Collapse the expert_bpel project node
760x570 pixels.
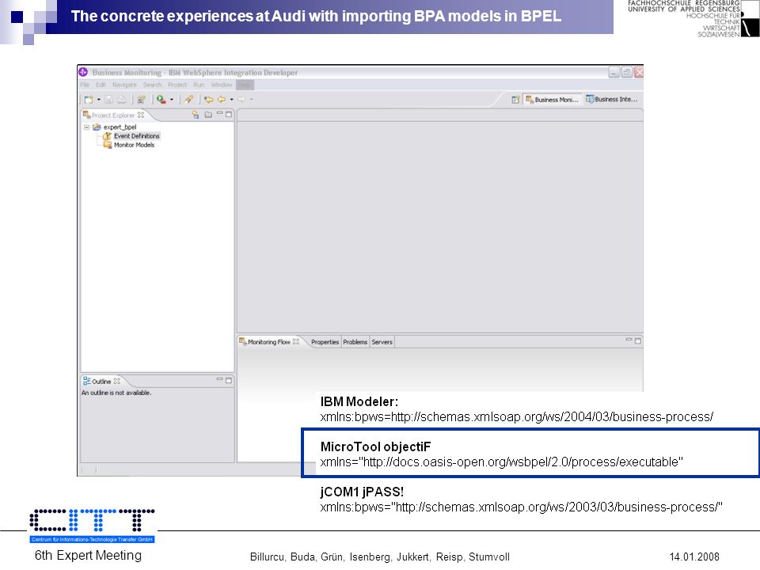click(87, 127)
